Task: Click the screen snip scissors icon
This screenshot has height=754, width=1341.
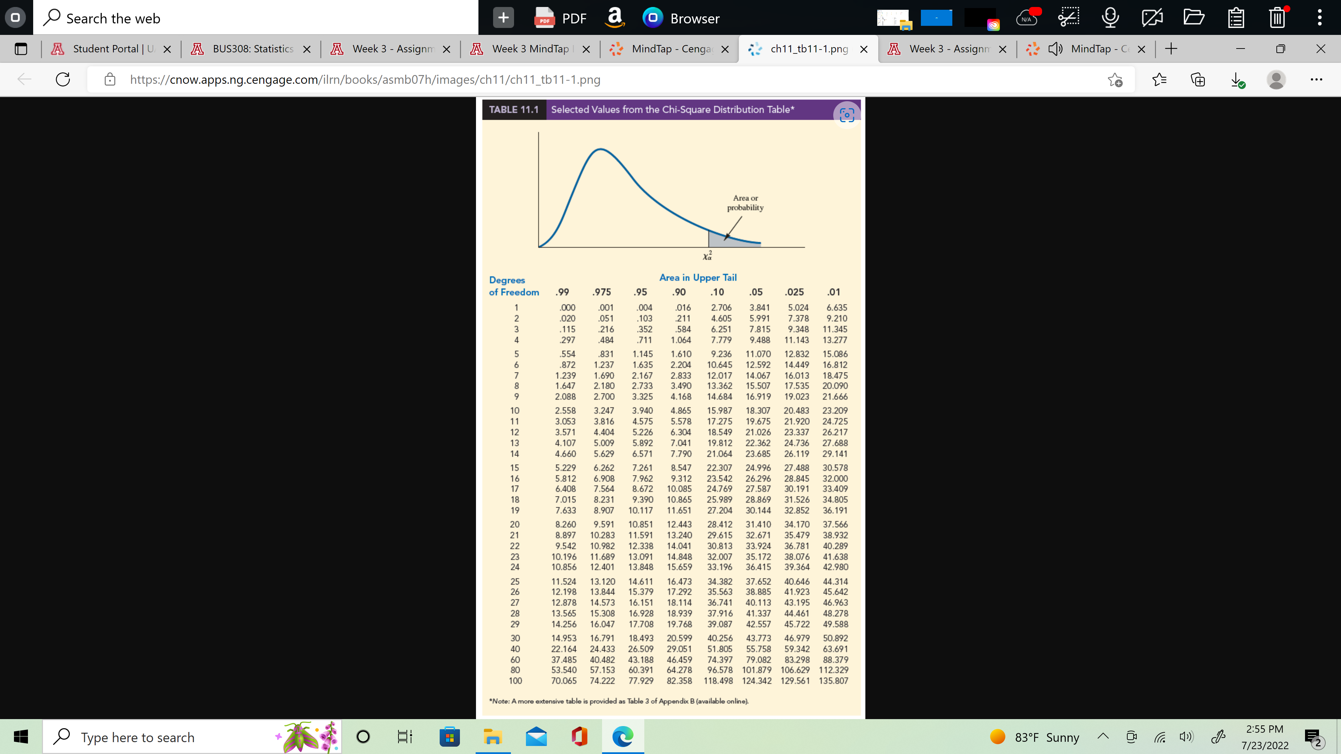Action: 1068,17
